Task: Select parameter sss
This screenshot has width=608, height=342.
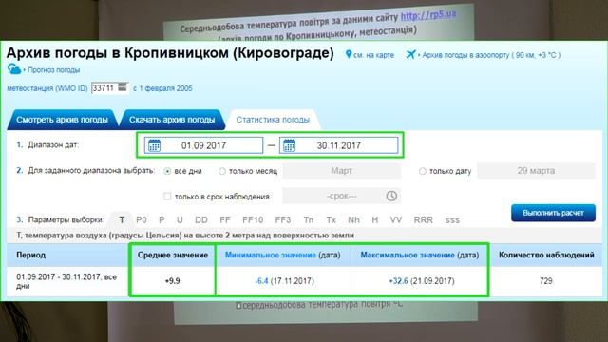Action: tap(452, 220)
